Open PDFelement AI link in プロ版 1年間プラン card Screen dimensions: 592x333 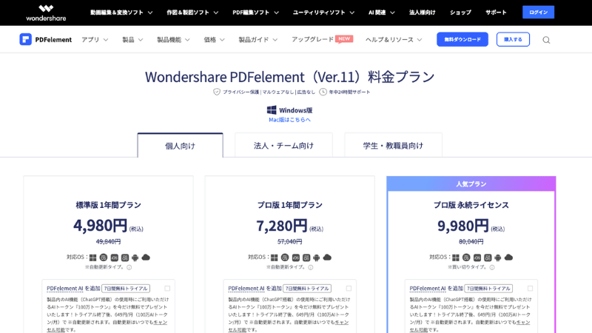pos(246,289)
